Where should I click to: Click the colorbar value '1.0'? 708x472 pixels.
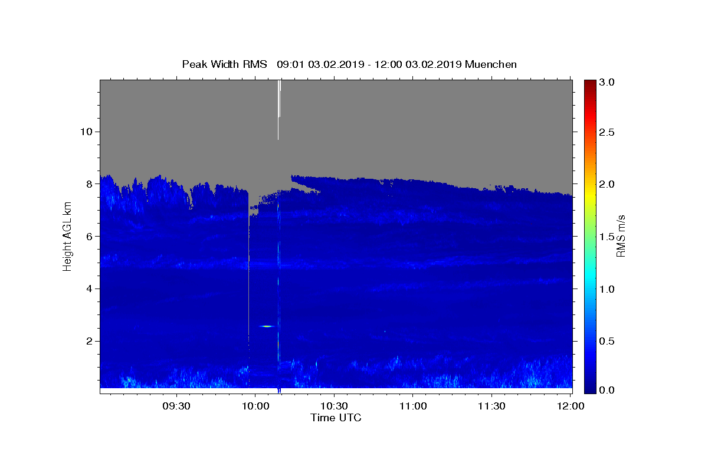[607, 289]
